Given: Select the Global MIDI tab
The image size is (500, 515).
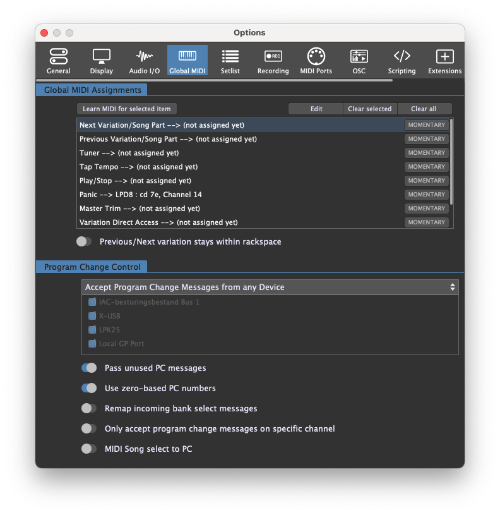Looking at the screenshot, I should coord(187,61).
